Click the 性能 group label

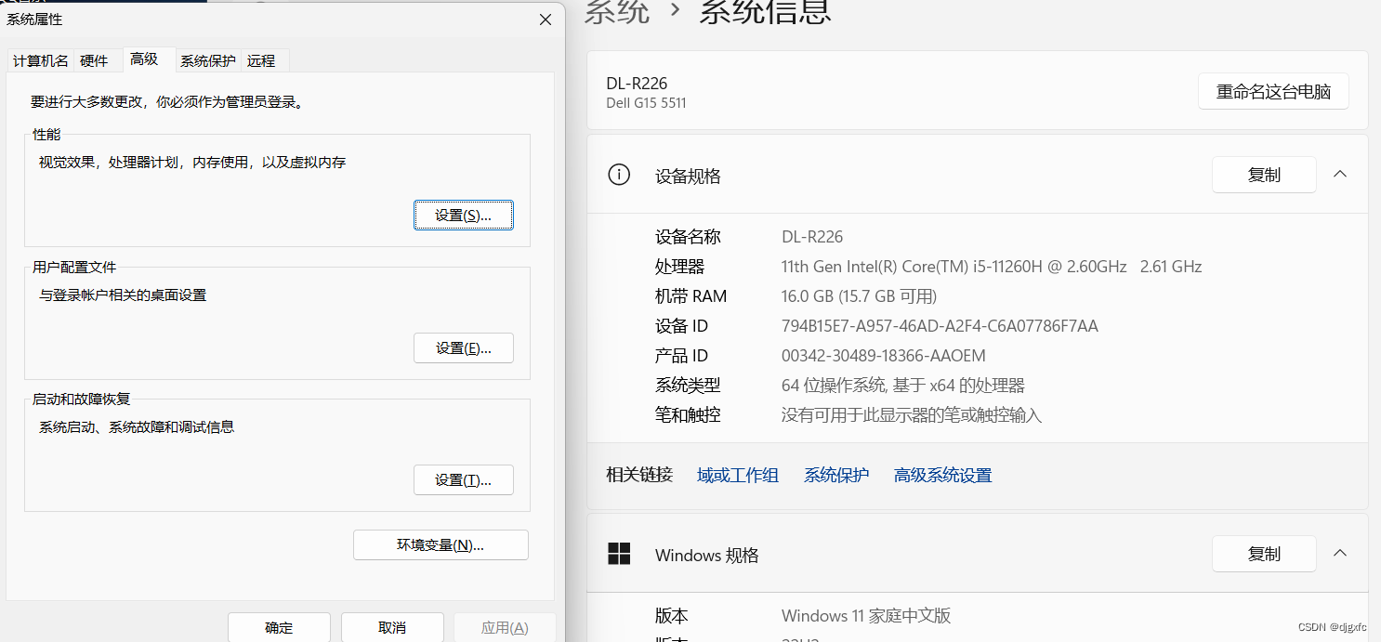(46, 135)
